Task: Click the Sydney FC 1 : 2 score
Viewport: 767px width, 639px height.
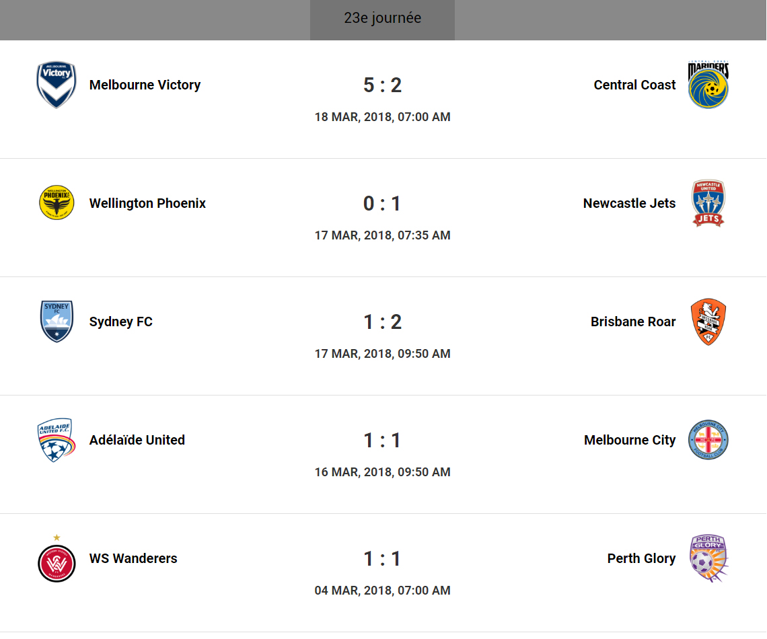Action: click(382, 322)
